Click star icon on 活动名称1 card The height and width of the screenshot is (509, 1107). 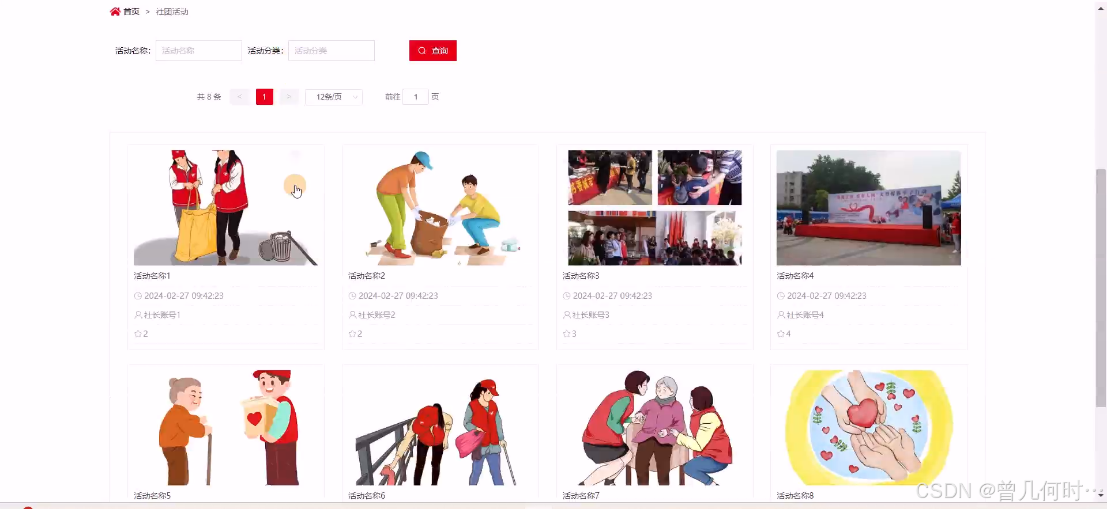click(x=138, y=334)
